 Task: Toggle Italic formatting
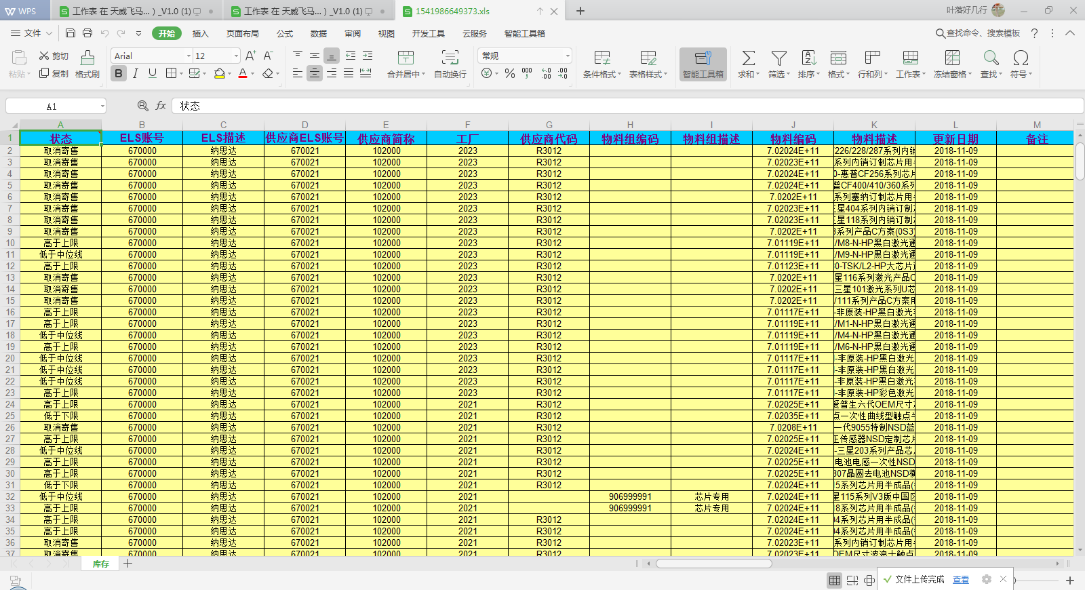[136, 73]
